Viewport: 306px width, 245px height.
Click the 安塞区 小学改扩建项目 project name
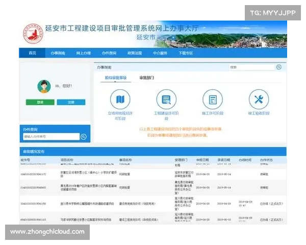tap(89, 174)
